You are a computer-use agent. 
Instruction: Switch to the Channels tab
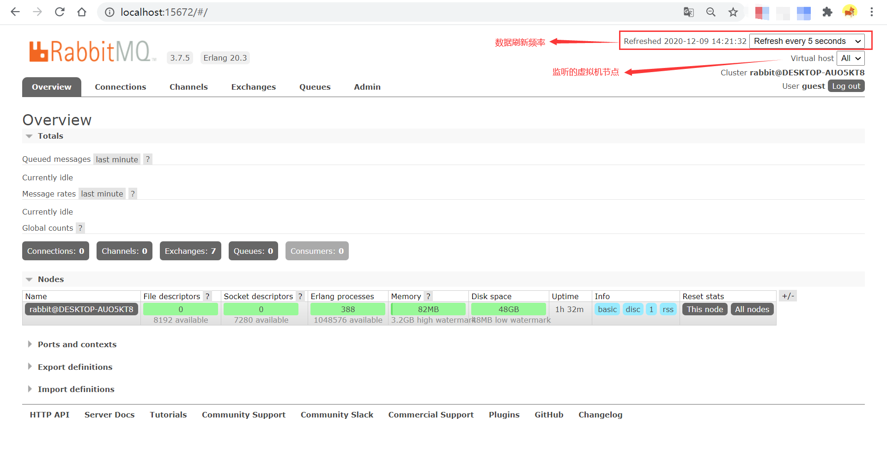click(188, 87)
